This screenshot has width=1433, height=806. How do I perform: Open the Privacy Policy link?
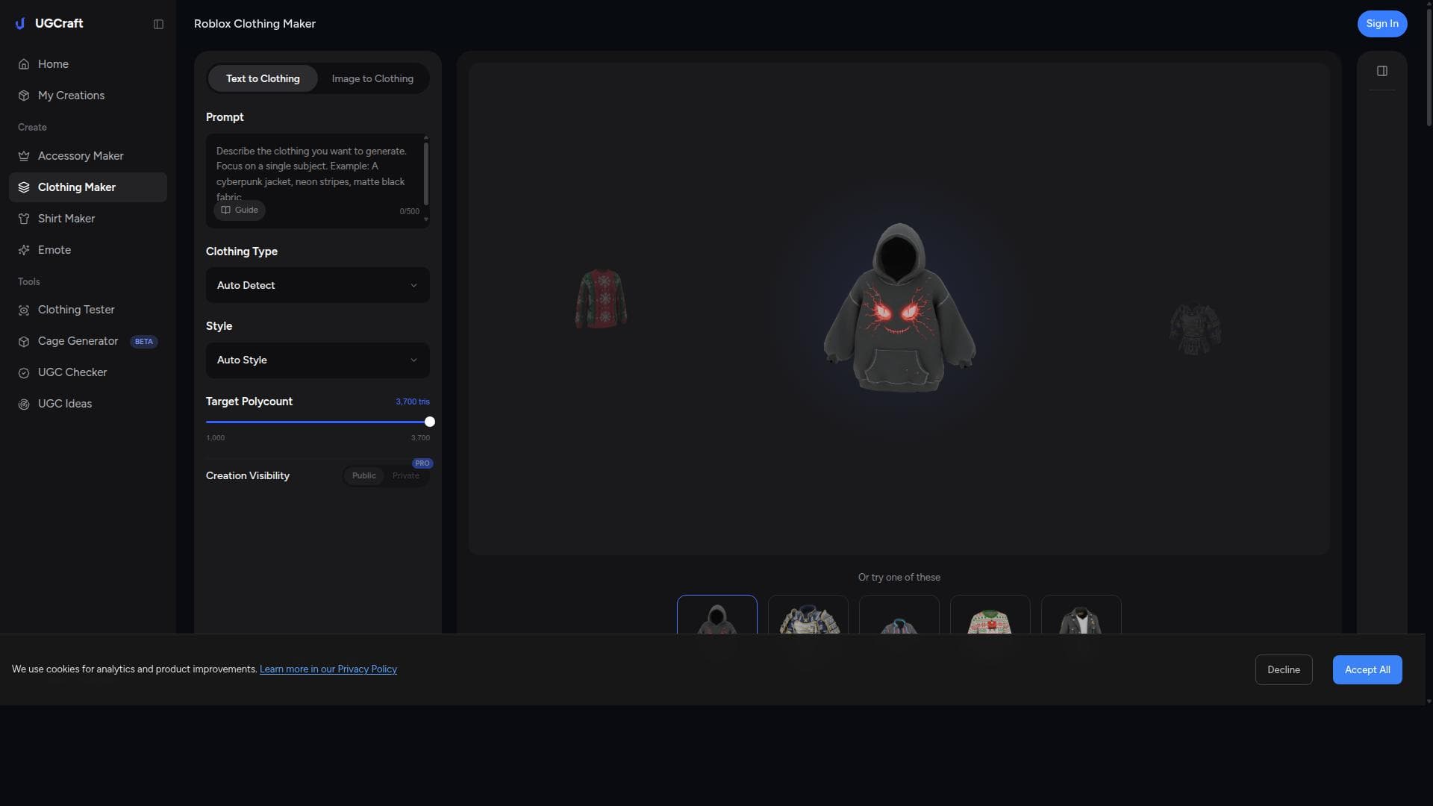click(328, 669)
